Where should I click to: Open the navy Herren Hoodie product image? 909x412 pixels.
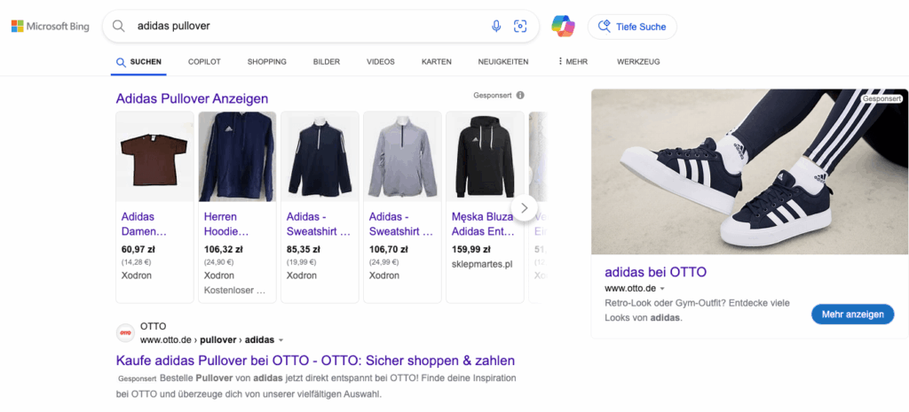point(237,156)
